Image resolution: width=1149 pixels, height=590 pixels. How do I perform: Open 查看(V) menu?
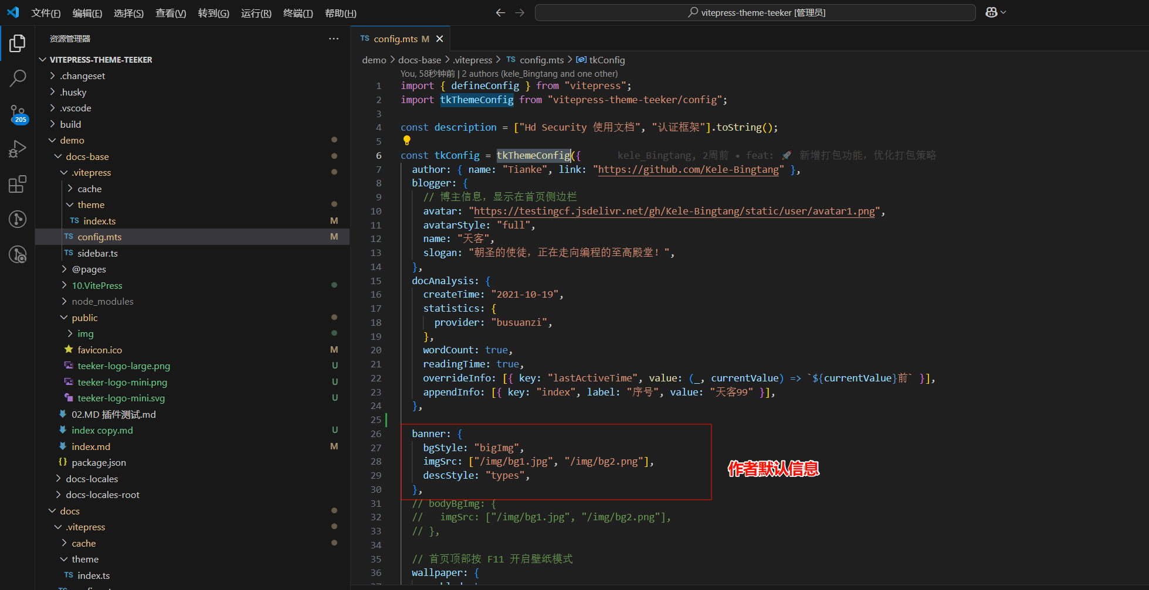[171, 13]
